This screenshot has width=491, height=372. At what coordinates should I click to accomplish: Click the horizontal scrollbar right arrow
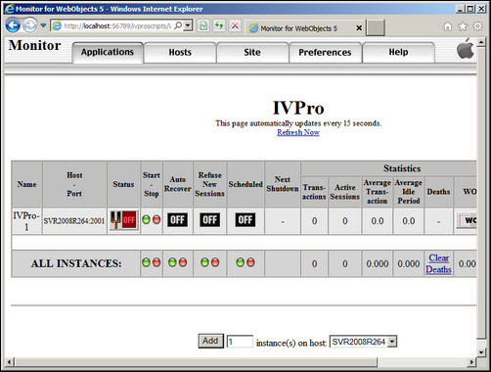click(x=471, y=362)
